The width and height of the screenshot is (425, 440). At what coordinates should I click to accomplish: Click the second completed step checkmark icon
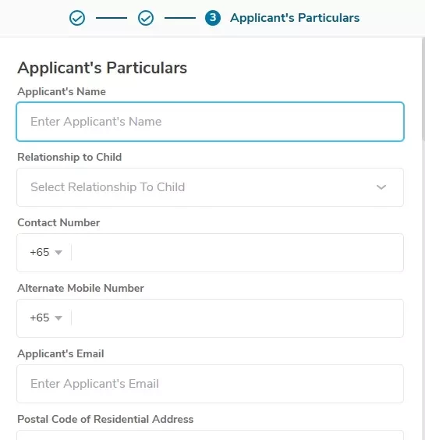[x=146, y=18]
